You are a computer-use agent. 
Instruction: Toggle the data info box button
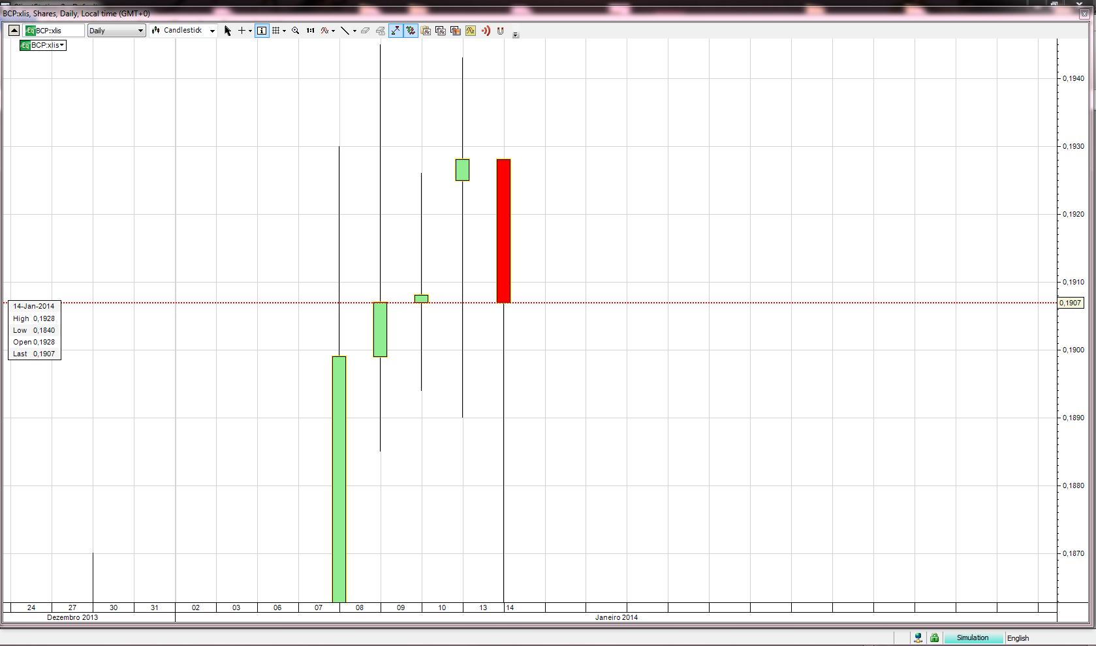coord(262,31)
